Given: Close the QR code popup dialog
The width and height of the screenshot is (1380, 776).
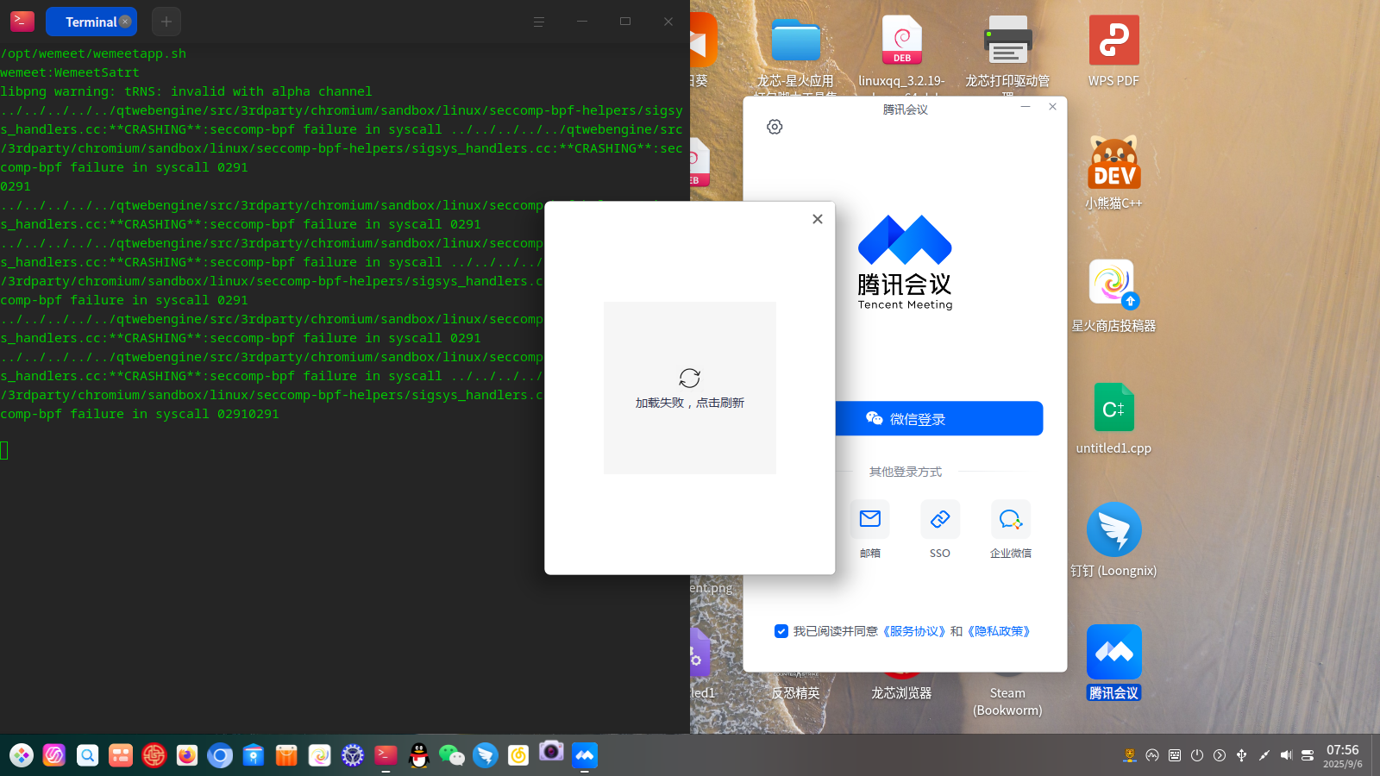Looking at the screenshot, I should tap(818, 219).
